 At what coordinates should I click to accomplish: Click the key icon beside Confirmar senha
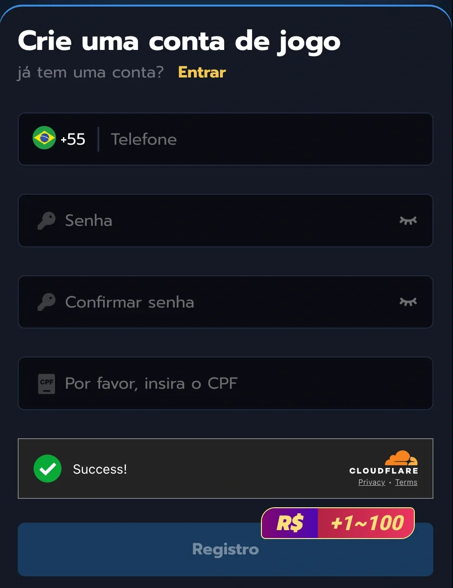(46, 302)
